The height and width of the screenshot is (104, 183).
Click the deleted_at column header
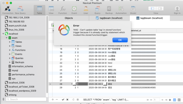coord(143,31)
